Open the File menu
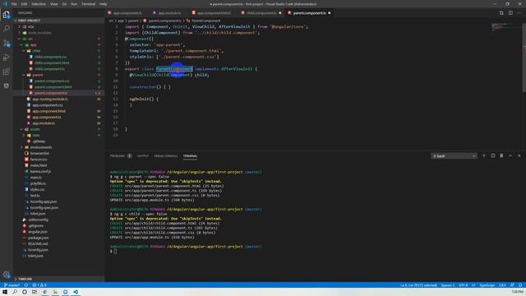The width and height of the screenshot is (526, 296). pyautogui.click(x=14, y=4)
